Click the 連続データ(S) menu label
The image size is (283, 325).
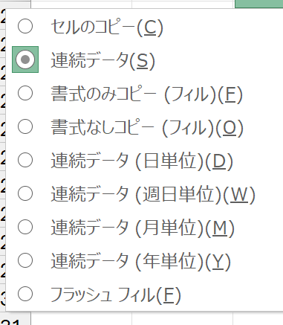[103, 60]
